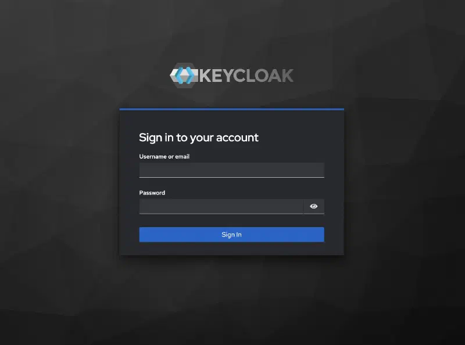Focus the Password input field
Viewport: 465px width, 345px height.
pyautogui.click(x=221, y=206)
